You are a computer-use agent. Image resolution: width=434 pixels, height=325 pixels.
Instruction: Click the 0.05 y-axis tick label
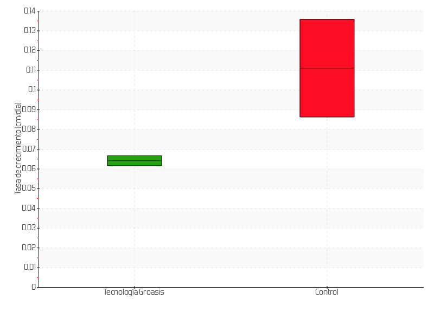click(x=29, y=188)
